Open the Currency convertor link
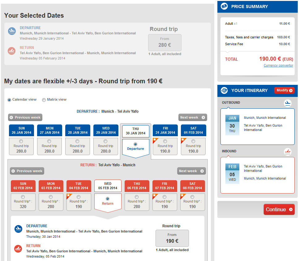299x261 pixels. click(278, 65)
